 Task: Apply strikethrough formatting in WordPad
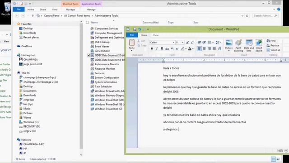(x=167, y=48)
